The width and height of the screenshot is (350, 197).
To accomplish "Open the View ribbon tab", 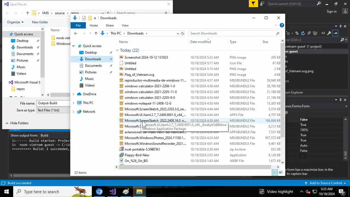I will point(125,25).
